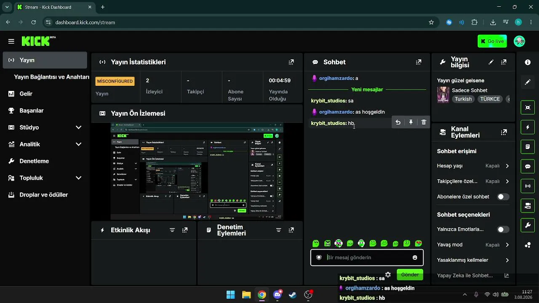Open Denetim Eylemleri filter options
The height and width of the screenshot is (303, 539).
pyautogui.click(x=278, y=230)
